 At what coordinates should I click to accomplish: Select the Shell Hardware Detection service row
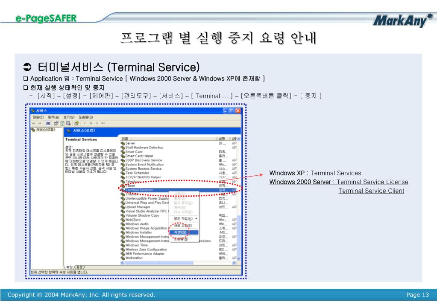tap(179, 148)
